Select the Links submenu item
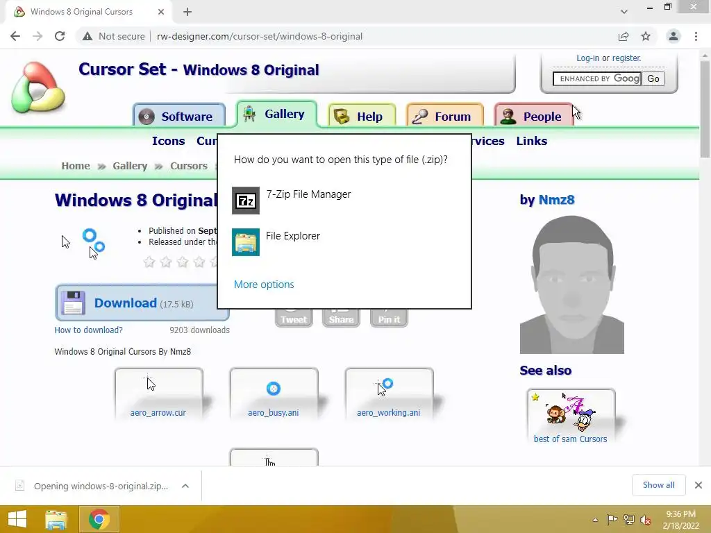711x533 pixels. [x=531, y=141]
